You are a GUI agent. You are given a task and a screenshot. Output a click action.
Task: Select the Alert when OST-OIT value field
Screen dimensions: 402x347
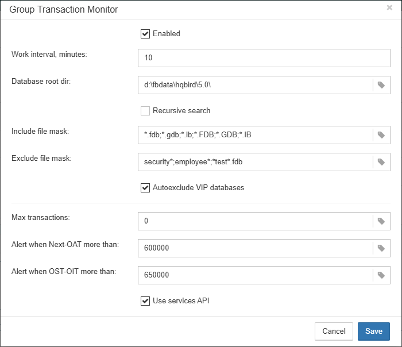[x=256, y=275]
